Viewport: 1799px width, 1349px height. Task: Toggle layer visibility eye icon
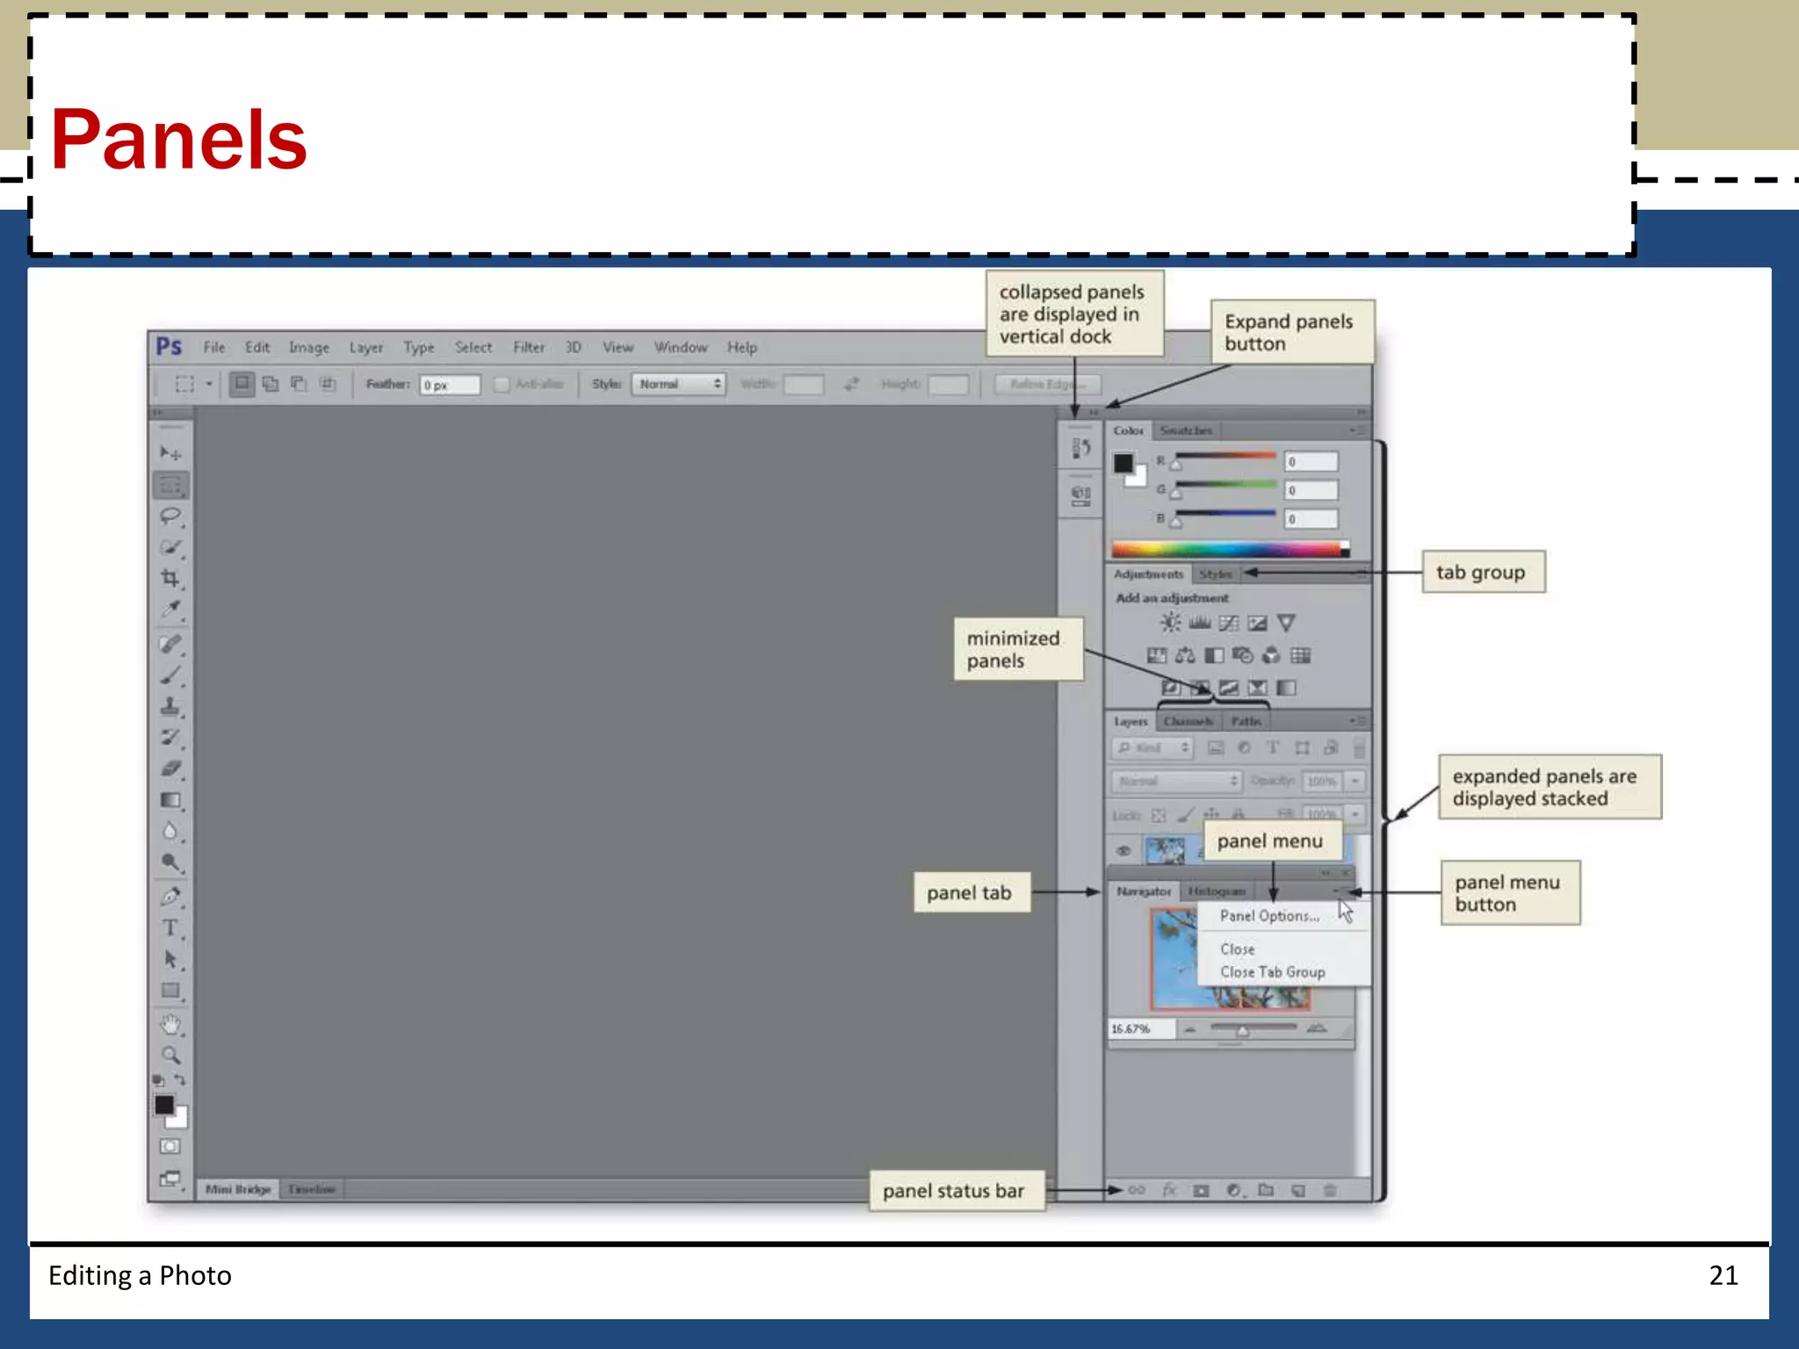[x=1123, y=850]
